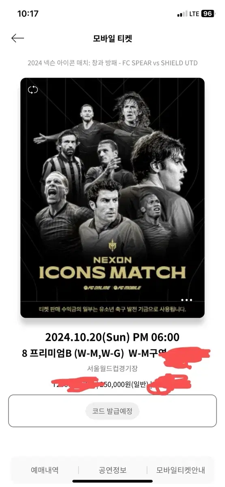Tap the 모바일 티켓 page title
The height and width of the screenshot is (487, 225).
click(112, 39)
